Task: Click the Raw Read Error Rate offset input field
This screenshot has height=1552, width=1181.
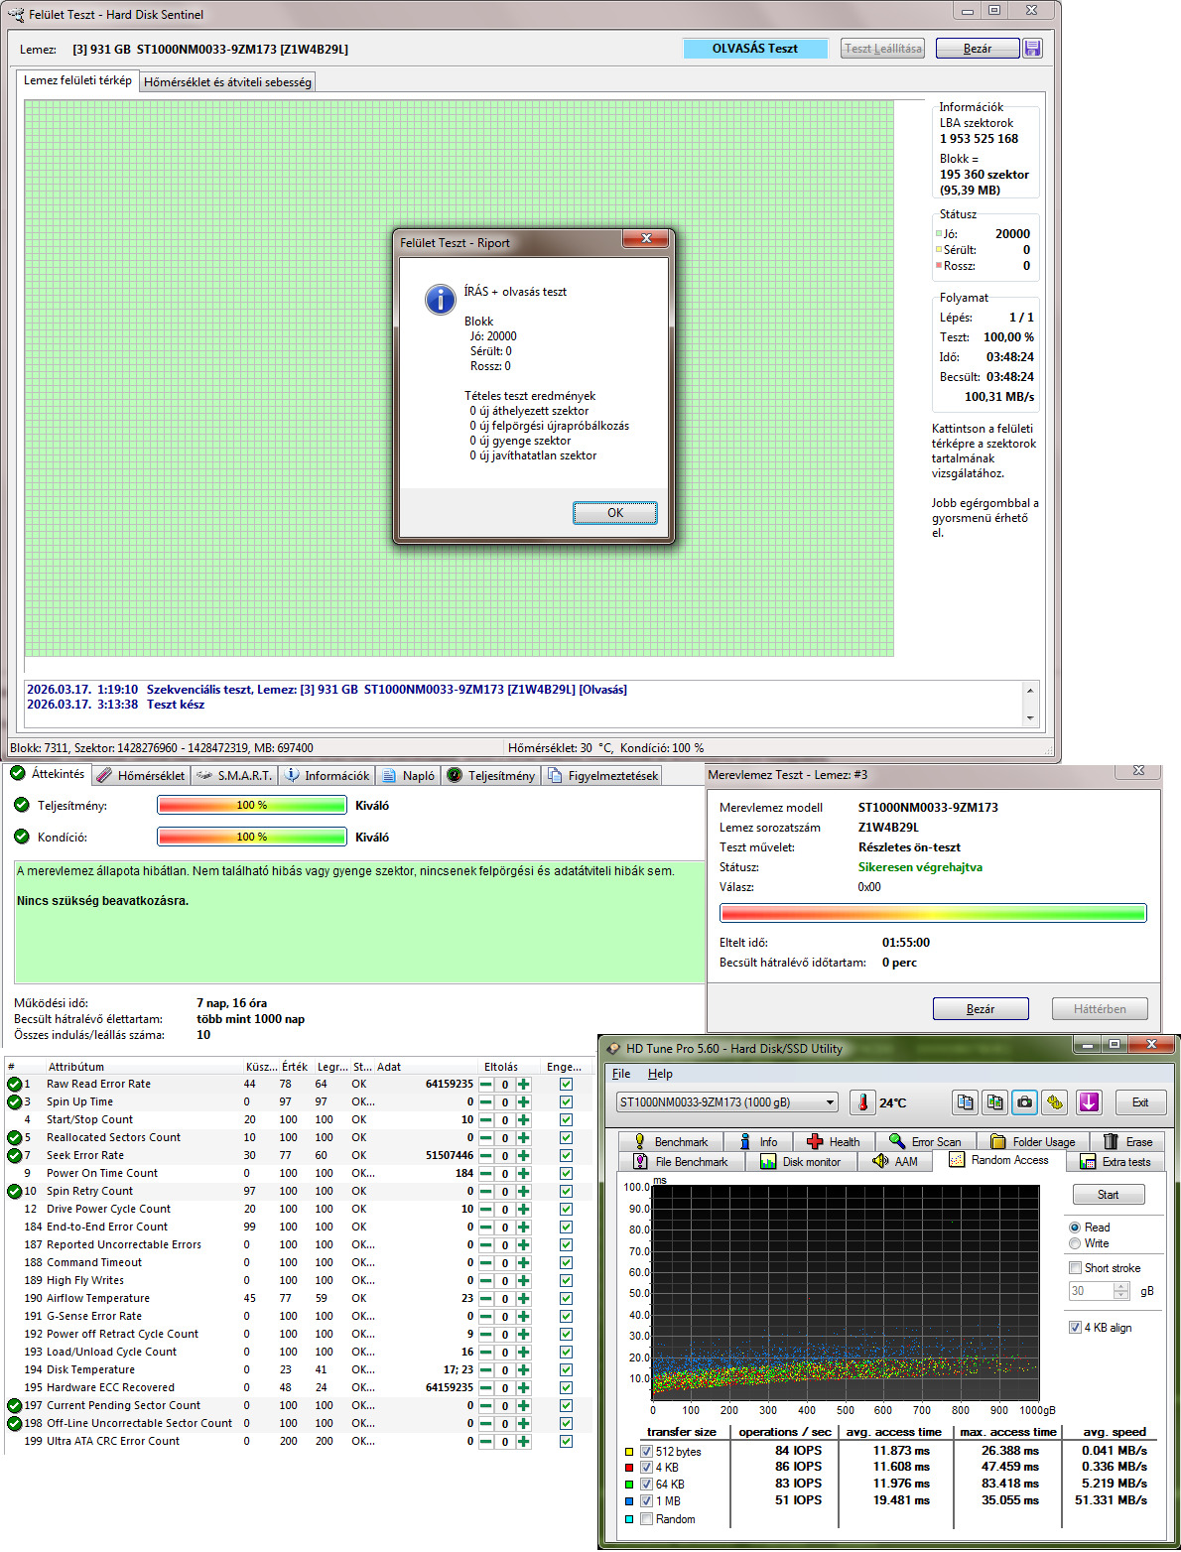Action: pyautogui.click(x=504, y=1085)
